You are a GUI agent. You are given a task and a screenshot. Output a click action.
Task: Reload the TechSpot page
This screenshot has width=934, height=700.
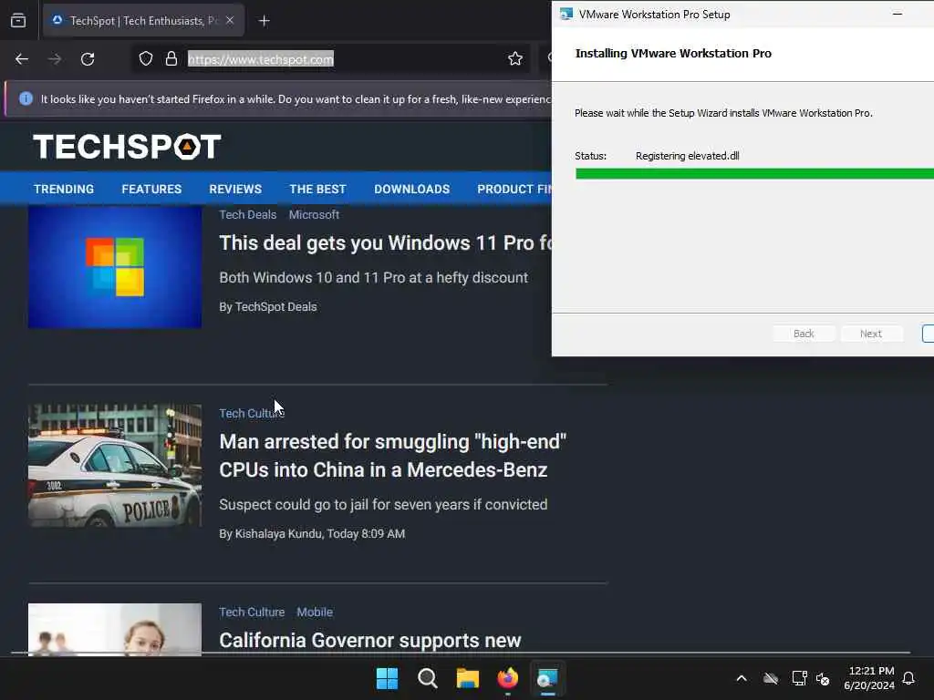(88, 59)
